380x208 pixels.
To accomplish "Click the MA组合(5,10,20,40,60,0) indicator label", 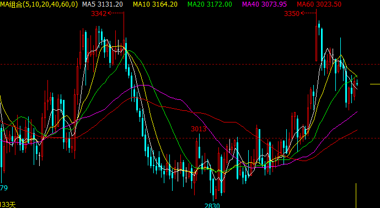I will 39,4.
